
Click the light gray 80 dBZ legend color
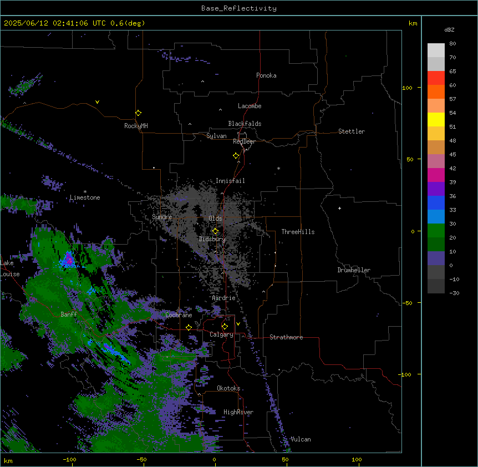(436, 50)
